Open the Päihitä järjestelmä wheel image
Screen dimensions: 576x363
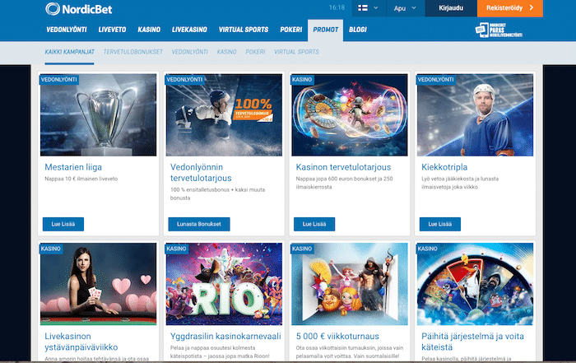476,284
